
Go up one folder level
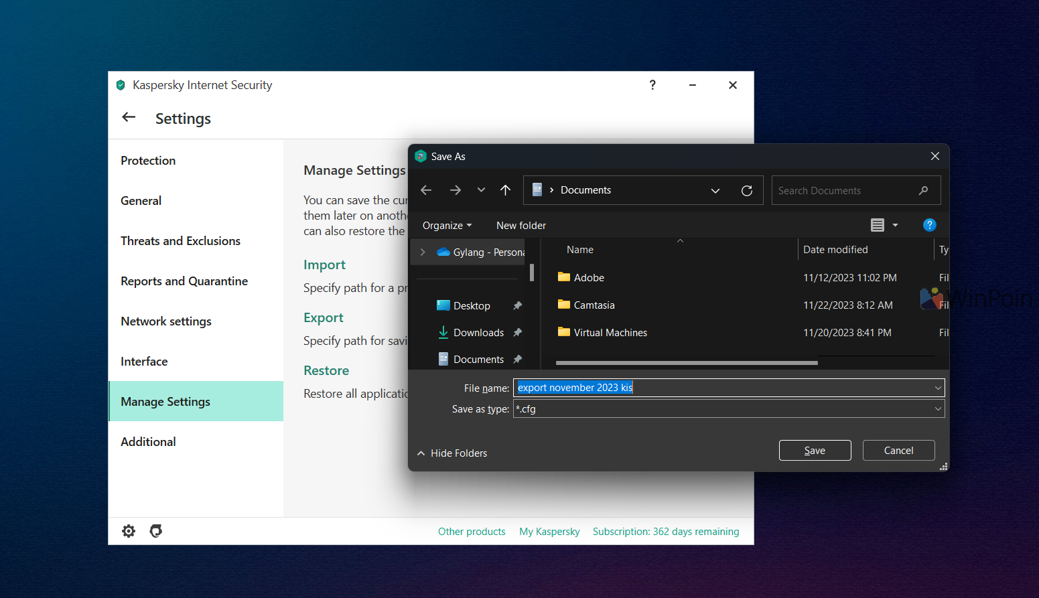(506, 190)
